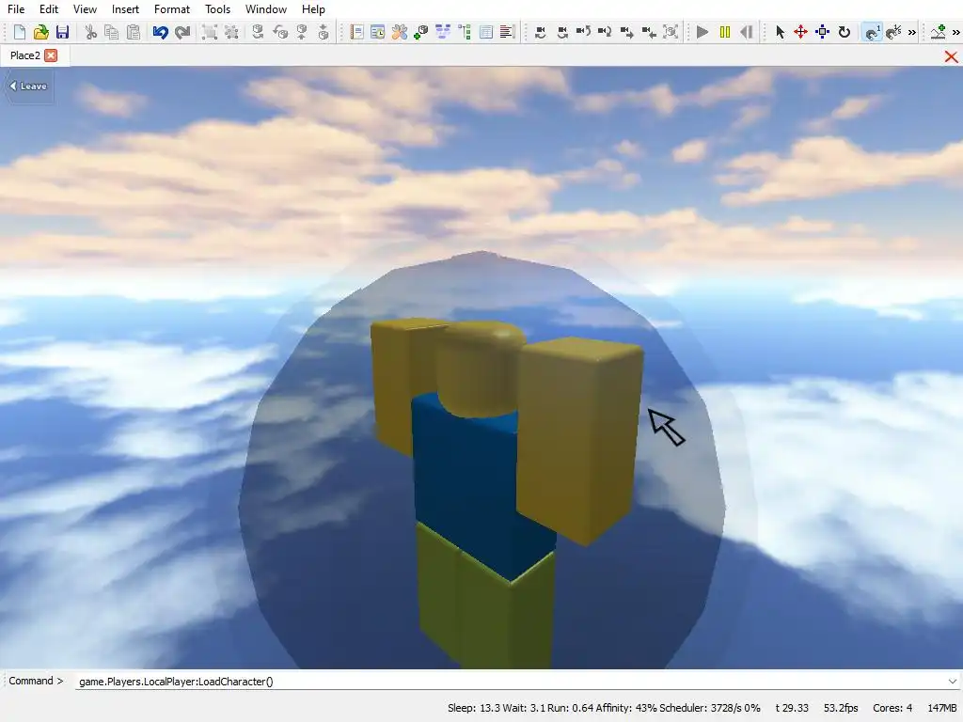The image size is (963, 722).
Task: Open the panel-with-clock toolbar icon
Action: [378, 32]
